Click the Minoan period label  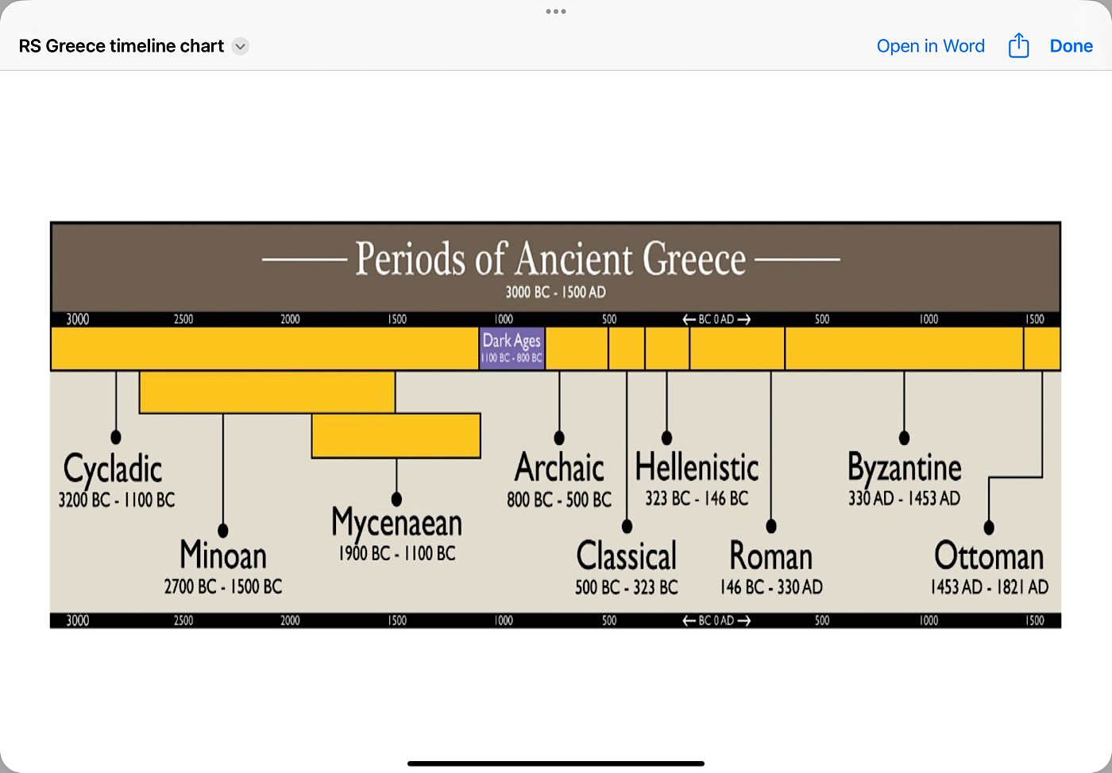(x=223, y=555)
